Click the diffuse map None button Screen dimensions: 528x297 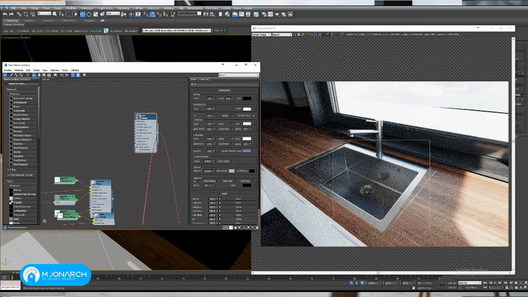pos(238,199)
